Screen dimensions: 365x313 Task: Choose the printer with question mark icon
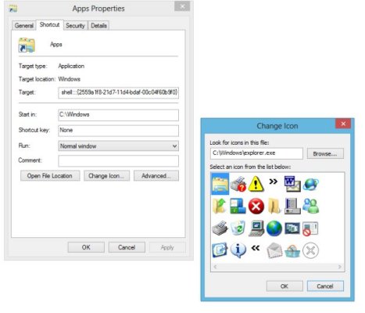[238, 184]
